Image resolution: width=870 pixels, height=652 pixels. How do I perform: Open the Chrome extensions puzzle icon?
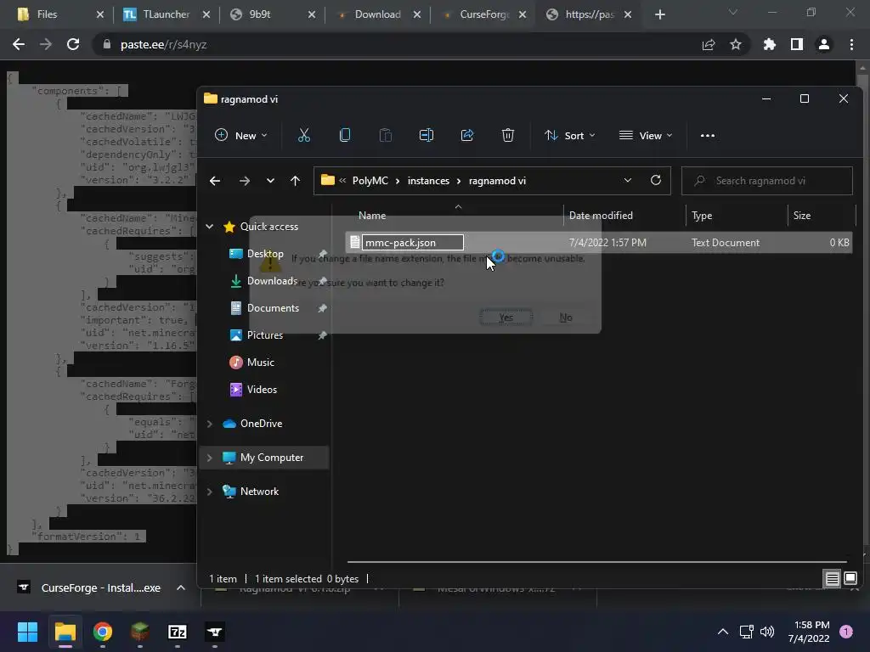click(x=770, y=44)
